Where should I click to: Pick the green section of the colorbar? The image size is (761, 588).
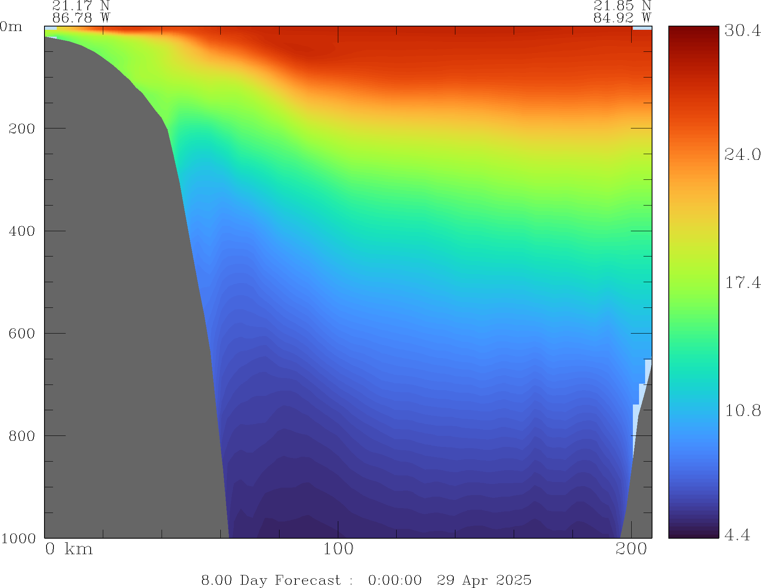click(693, 318)
